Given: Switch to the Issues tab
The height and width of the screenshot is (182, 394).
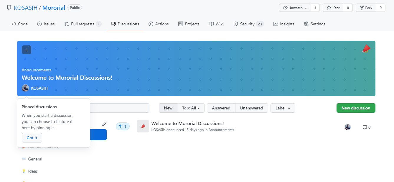Looking at the screenshot, I should point(46,24).
